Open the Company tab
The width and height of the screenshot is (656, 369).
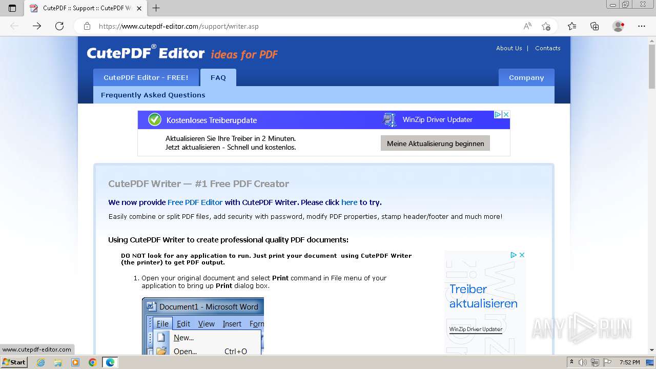click(526, 77)
